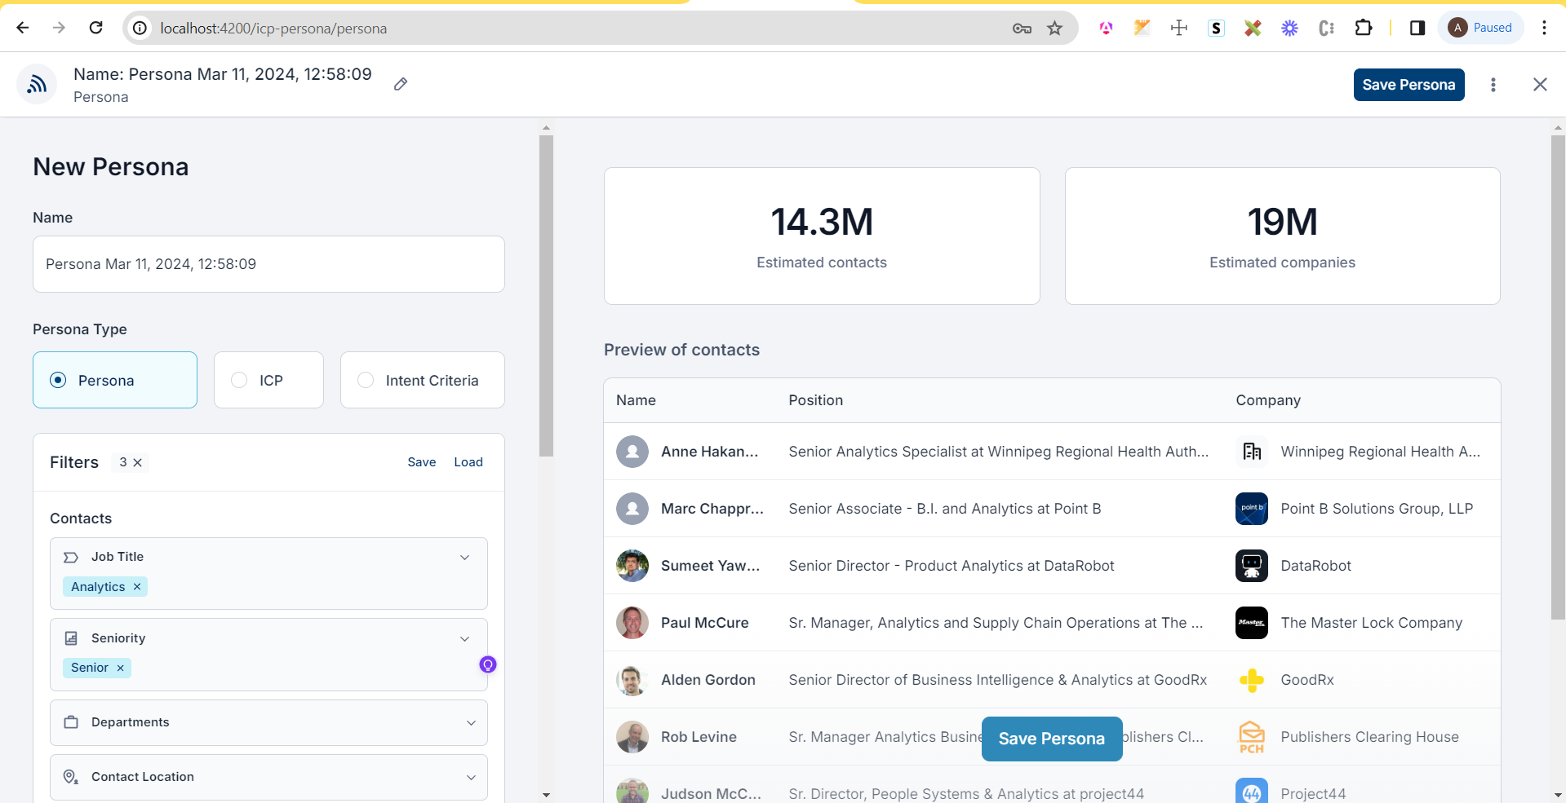1566x803 pixels.
Task: Select the Persona radio option
Action: (58, 380)
